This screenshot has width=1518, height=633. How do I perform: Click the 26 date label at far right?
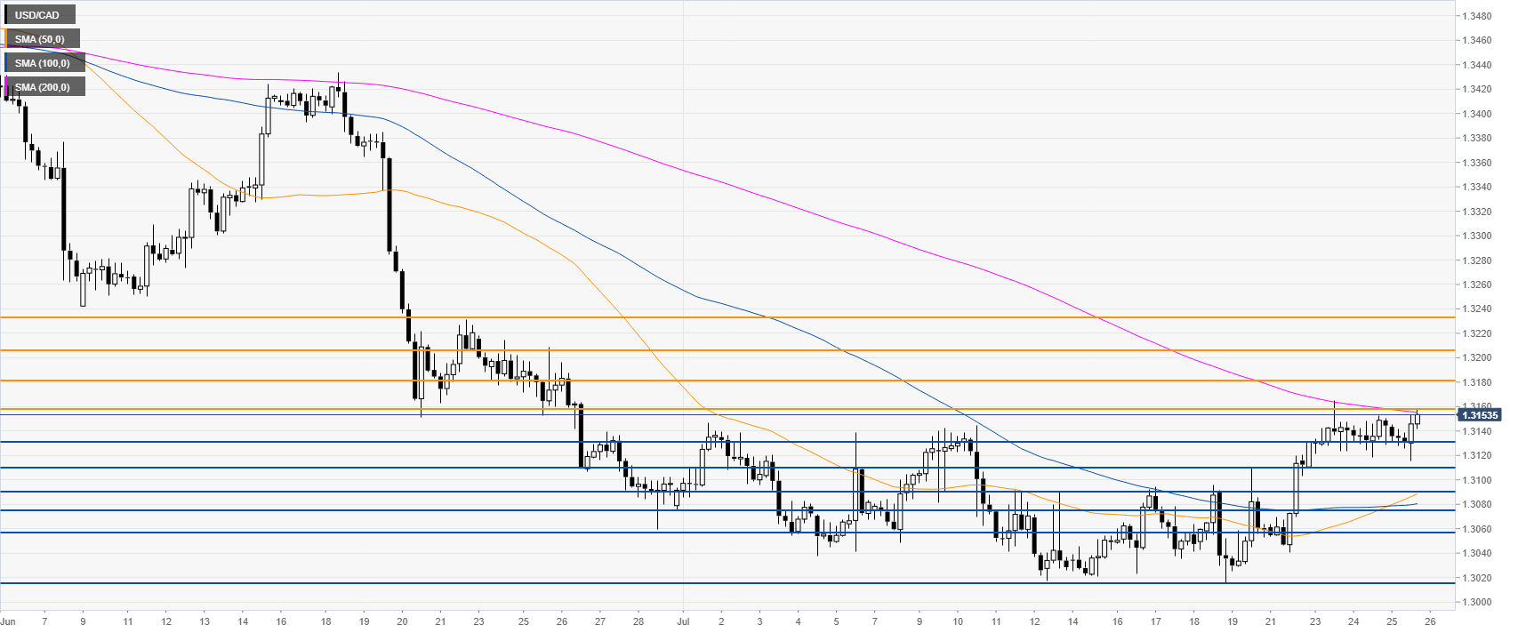1429,621
